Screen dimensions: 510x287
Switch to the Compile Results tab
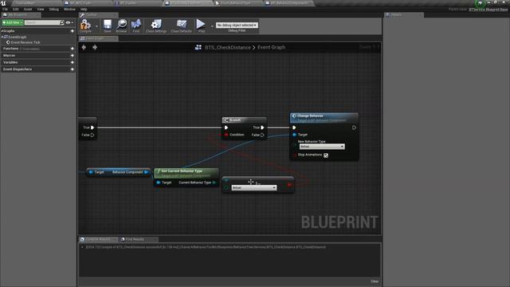click(97, 239)
